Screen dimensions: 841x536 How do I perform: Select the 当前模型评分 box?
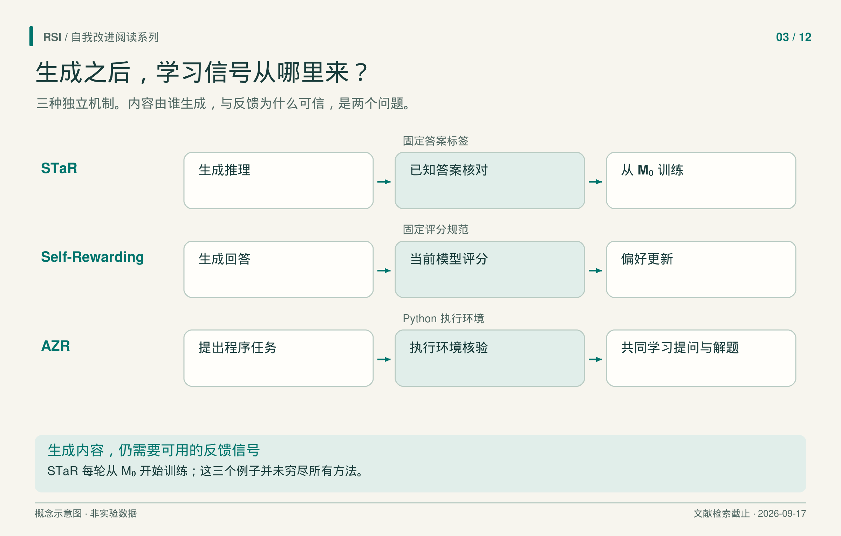tap(490, 269)
